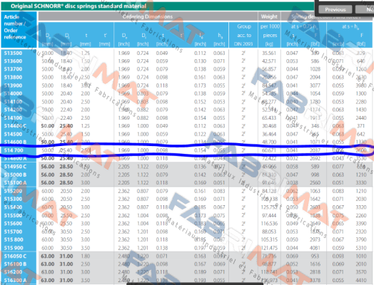374x285 pixels.
Task: Select article number 513700
Action: [13, 69]
